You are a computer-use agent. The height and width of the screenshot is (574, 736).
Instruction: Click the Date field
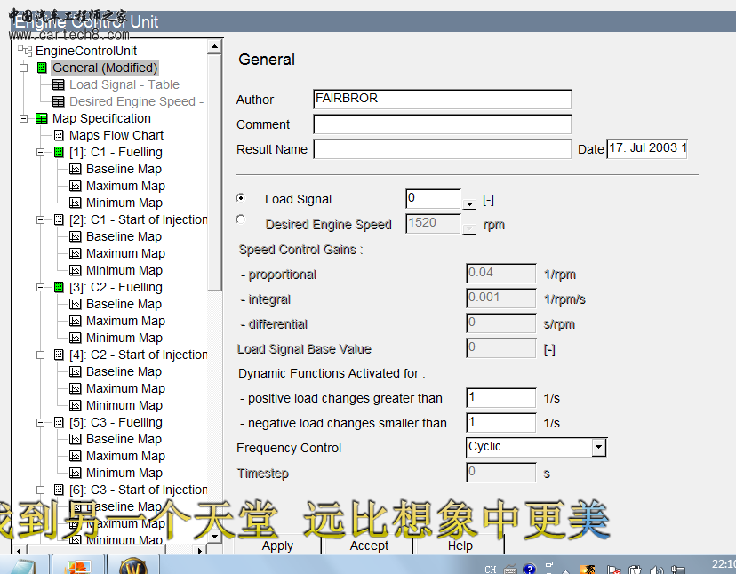pos(647,149)
